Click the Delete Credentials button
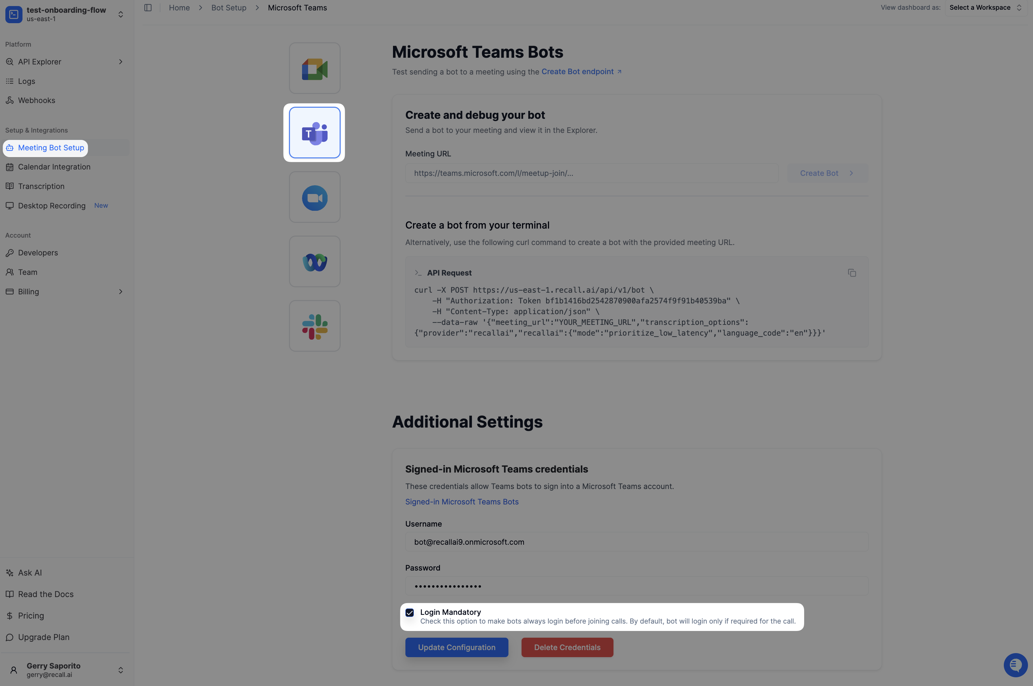The width and height of the screenshot is (1033, 686). point(567,647)
